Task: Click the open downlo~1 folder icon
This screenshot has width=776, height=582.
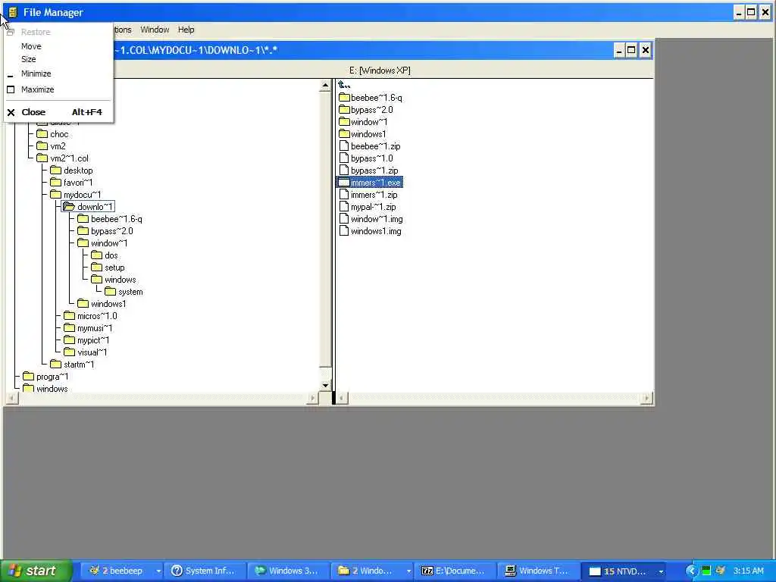Action: click(x=69, y=206)
